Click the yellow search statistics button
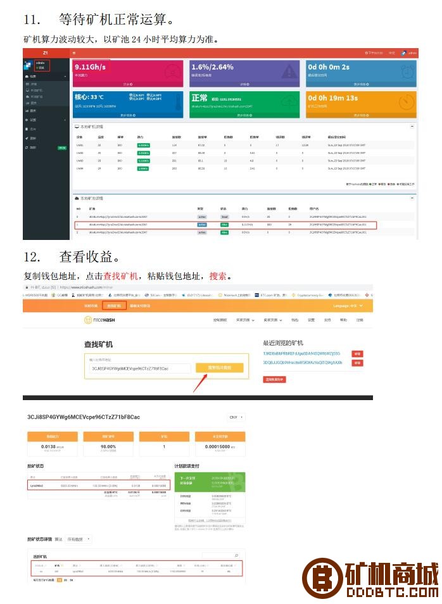Viewport: 442px width, 604px height. click(x=220, y=368)
